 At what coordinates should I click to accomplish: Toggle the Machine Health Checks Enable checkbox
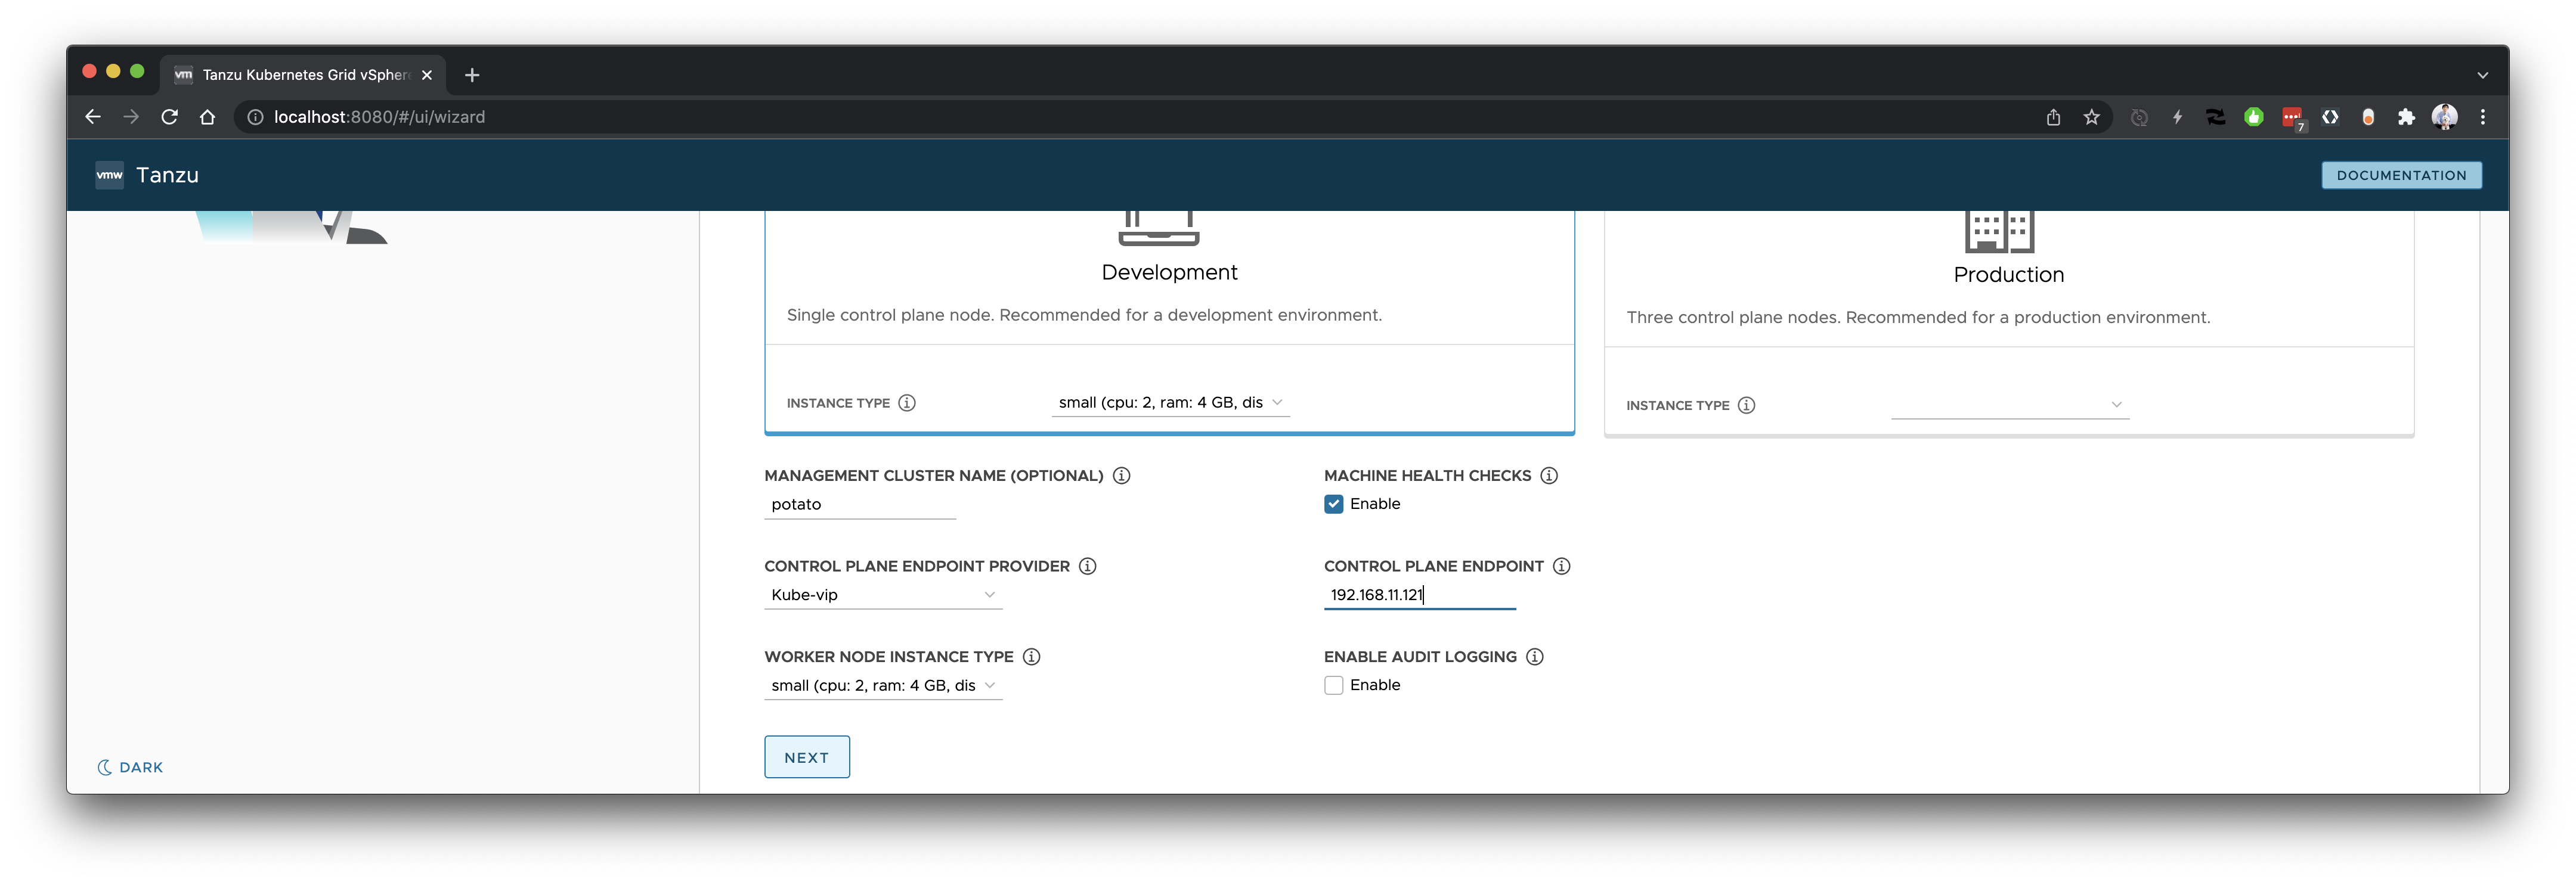(x=1333, y=504)
